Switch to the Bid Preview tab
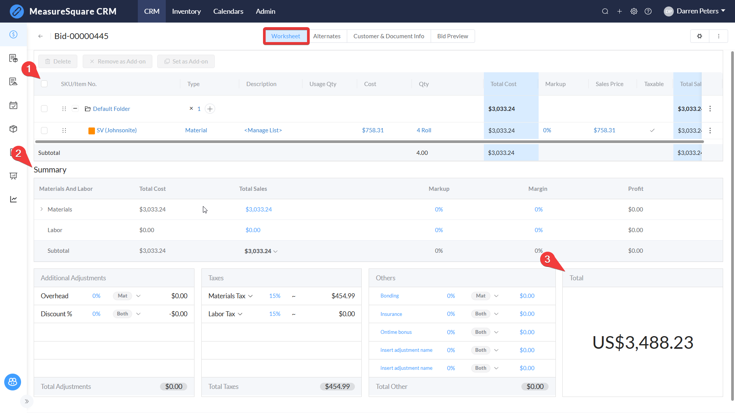Screen dimensions: 735x413 [x=452, y=36]
